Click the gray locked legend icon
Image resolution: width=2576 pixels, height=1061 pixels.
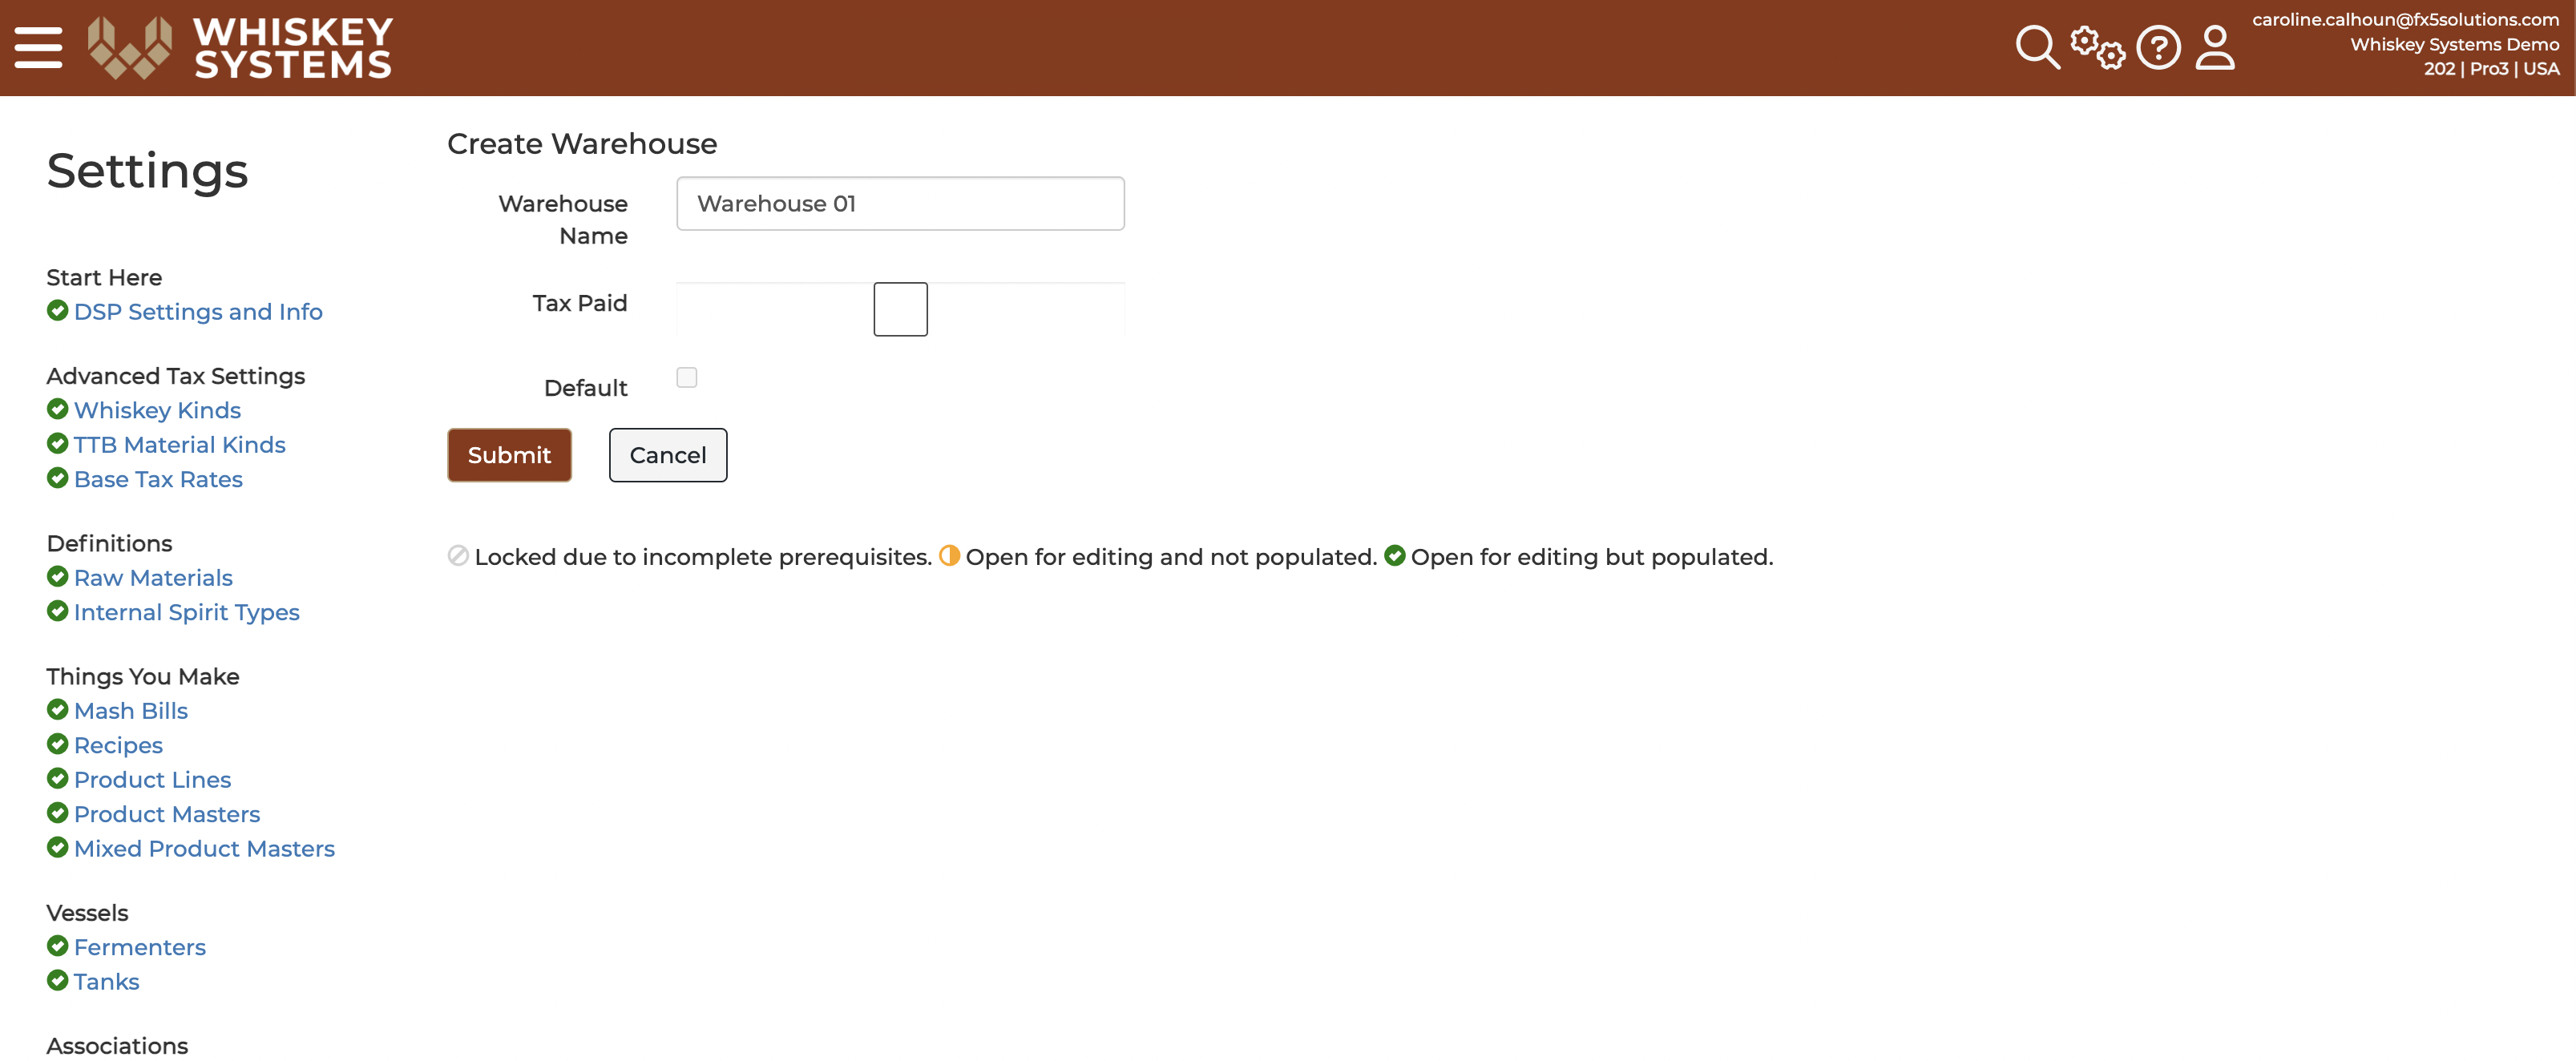(458, 556)
